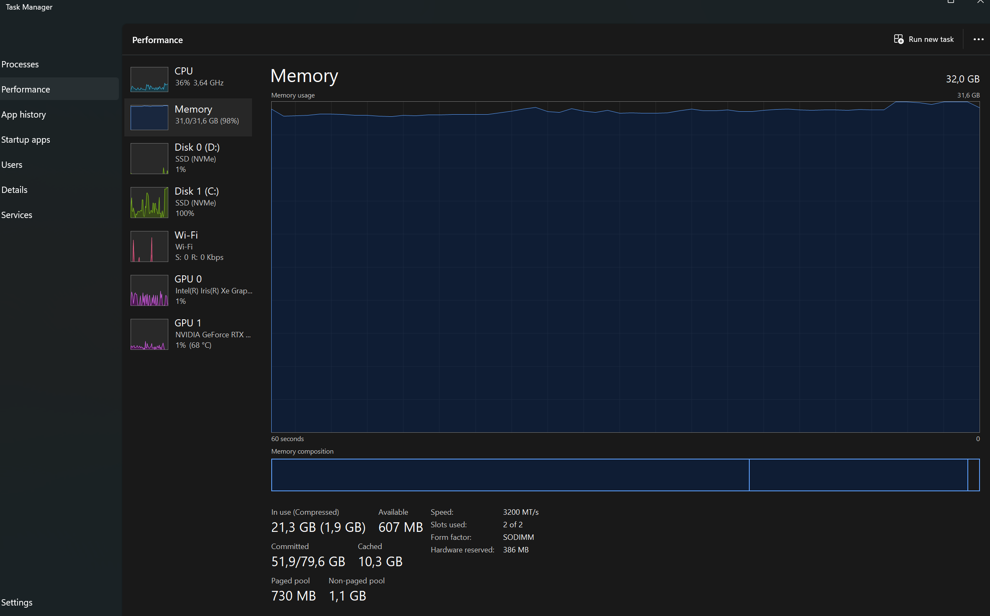Select the CPU usage graph thumbnail
The width and height of the screenshot is (990, 616).
pos(149,79)
